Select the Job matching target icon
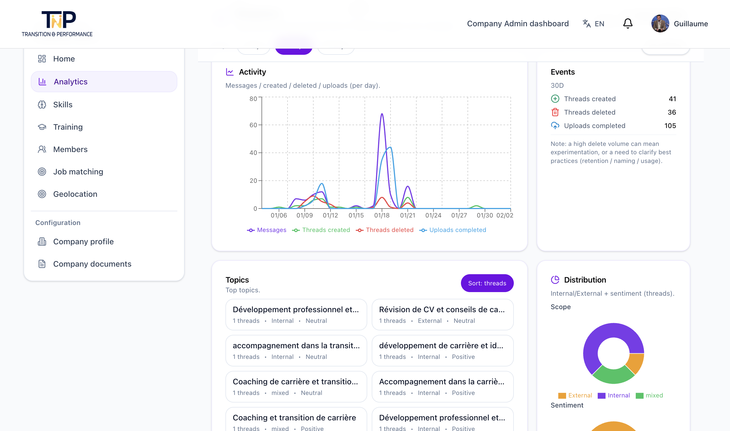The width and height of the screenshot is (730, 431). [x=43, y=172]
